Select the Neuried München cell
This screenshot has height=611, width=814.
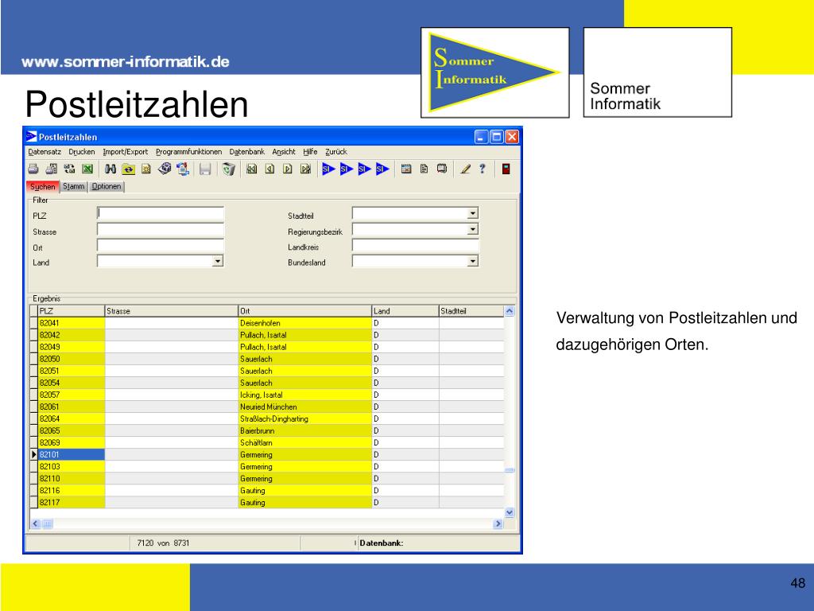pyautogui.click(x=305, y=407)
